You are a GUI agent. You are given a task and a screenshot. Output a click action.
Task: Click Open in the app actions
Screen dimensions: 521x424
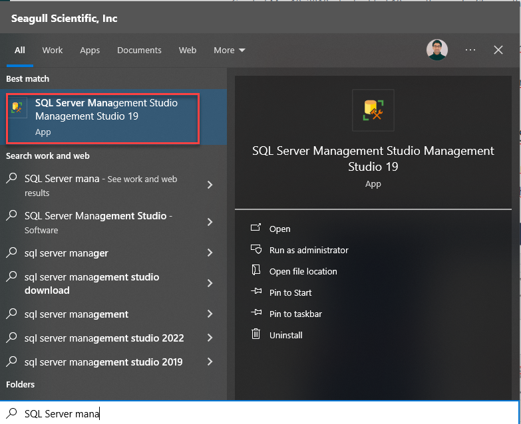coord(279,229)
